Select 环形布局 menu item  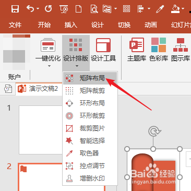click(90, 103)
